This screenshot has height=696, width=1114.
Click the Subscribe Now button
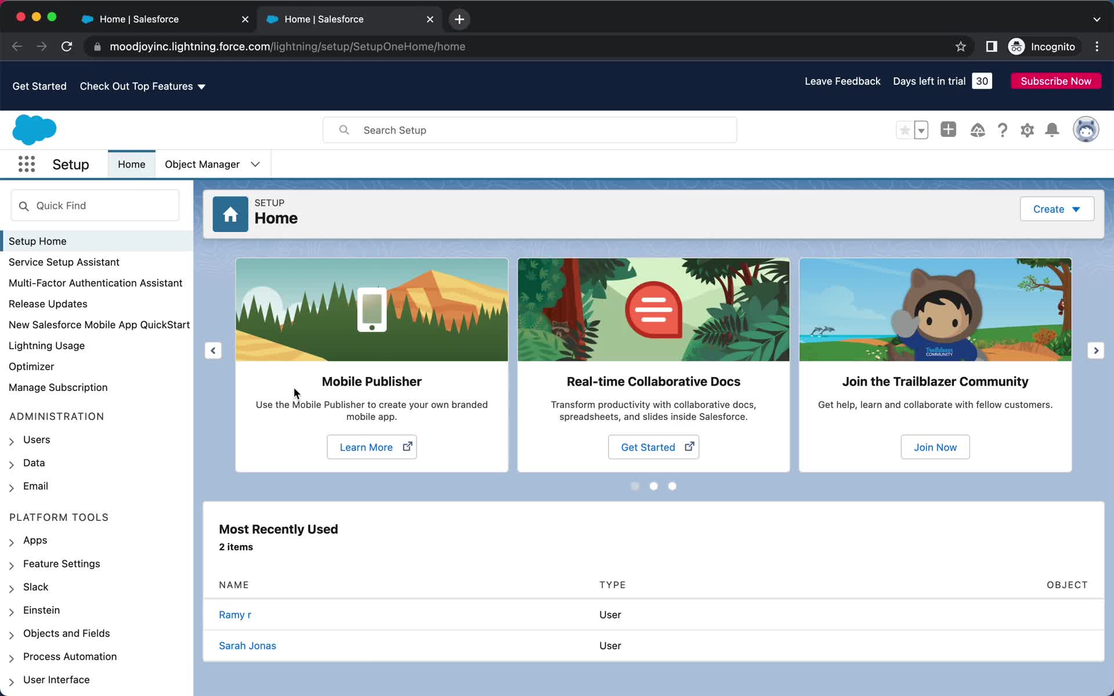(x=1056, y=81)
